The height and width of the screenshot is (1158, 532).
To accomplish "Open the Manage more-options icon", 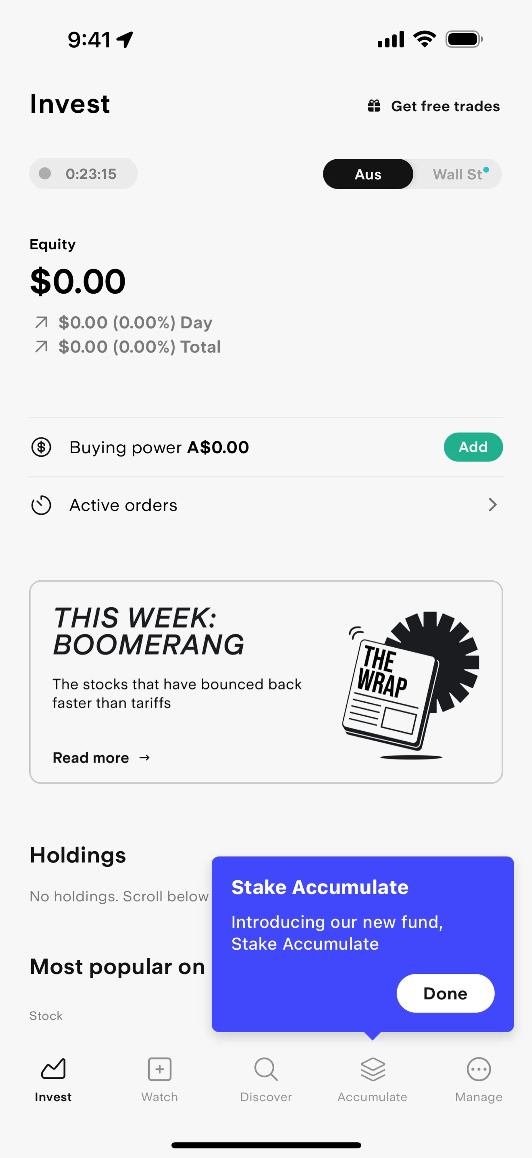I will [x=479, y=1069].
